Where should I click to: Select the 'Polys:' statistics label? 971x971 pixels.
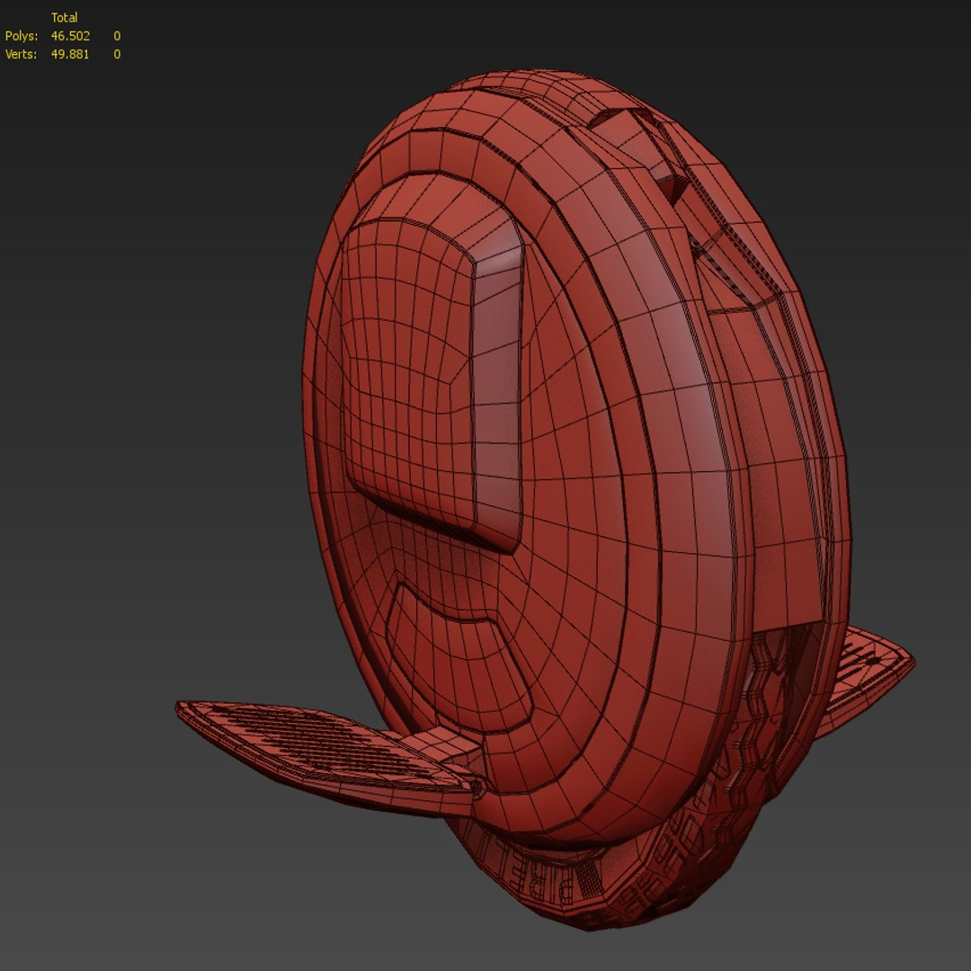(x=21, y=36)
